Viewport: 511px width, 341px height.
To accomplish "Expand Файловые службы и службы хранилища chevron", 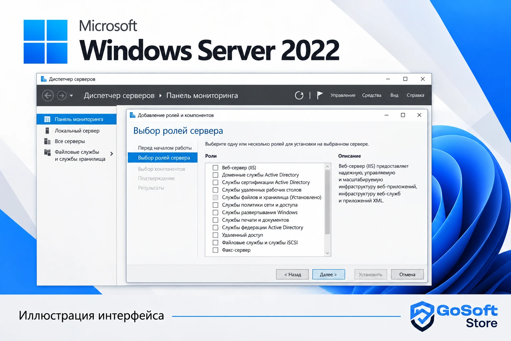I will click(x=111, y=154).
